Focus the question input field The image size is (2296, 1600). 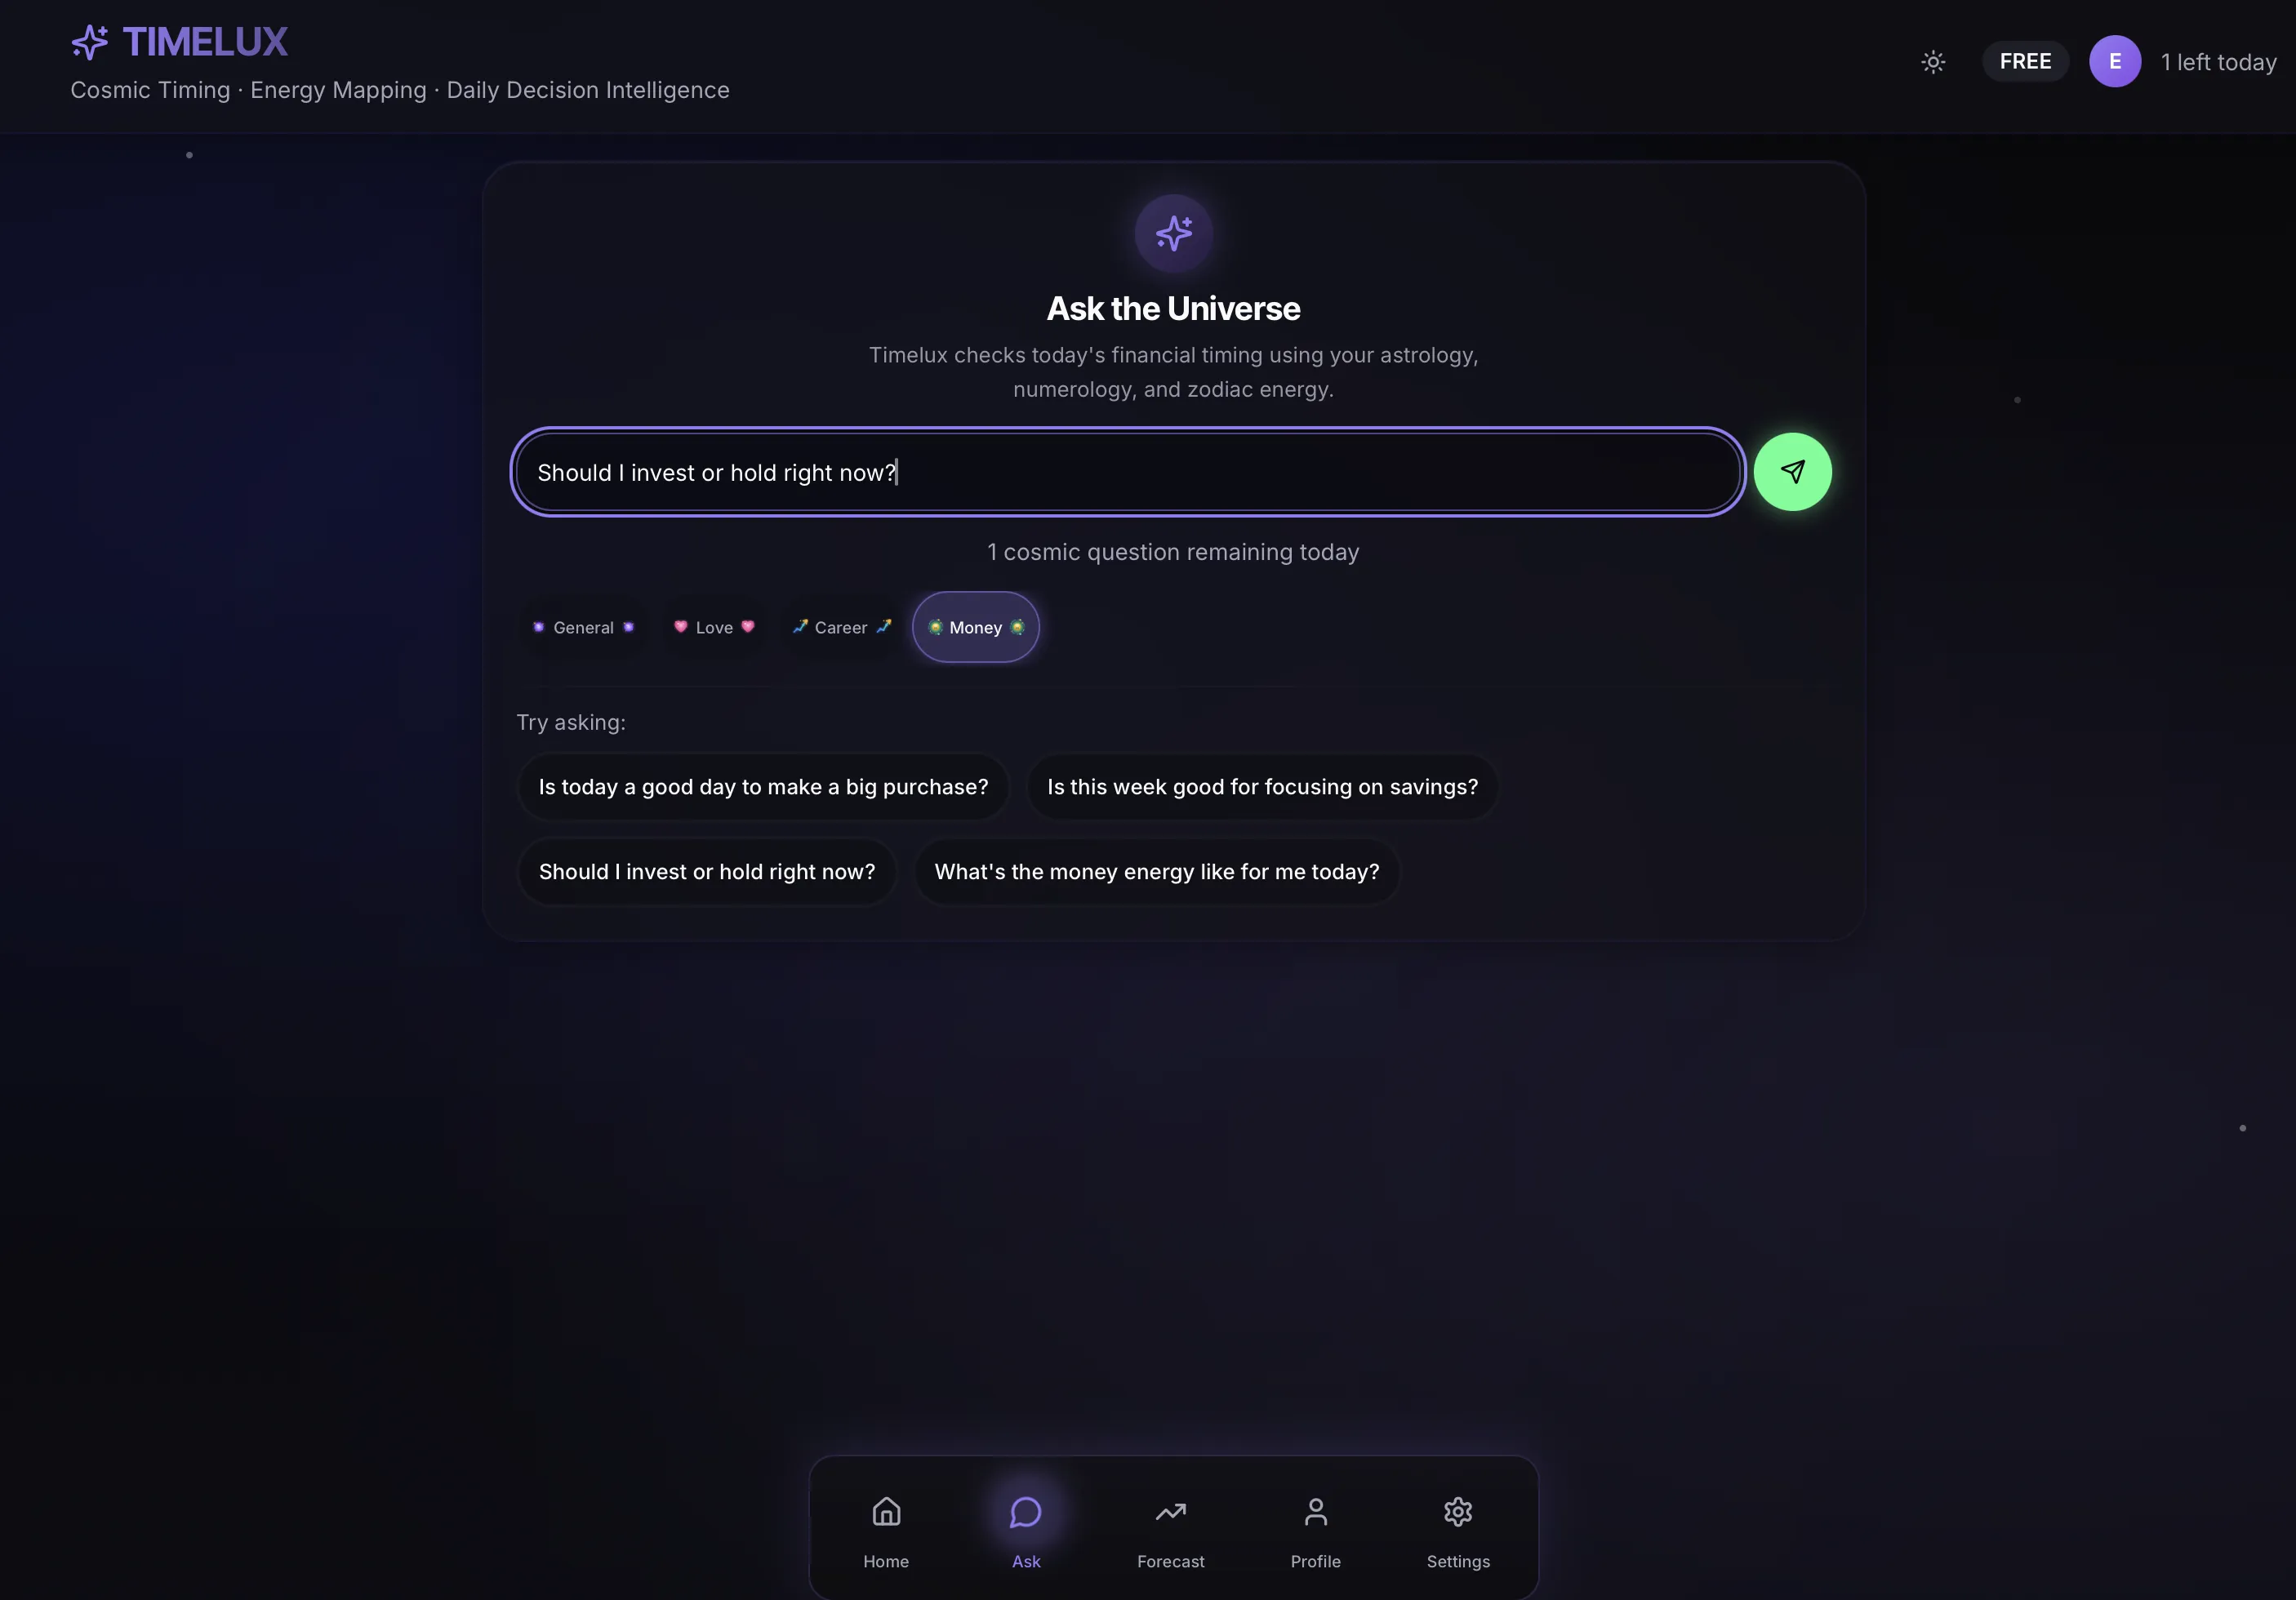pos(1128,472)
